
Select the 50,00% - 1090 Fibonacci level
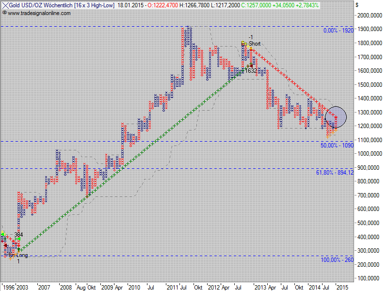tap(337, 145)
